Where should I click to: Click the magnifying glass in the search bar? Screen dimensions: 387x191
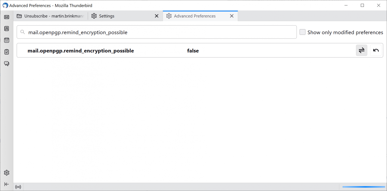[23, 32]
